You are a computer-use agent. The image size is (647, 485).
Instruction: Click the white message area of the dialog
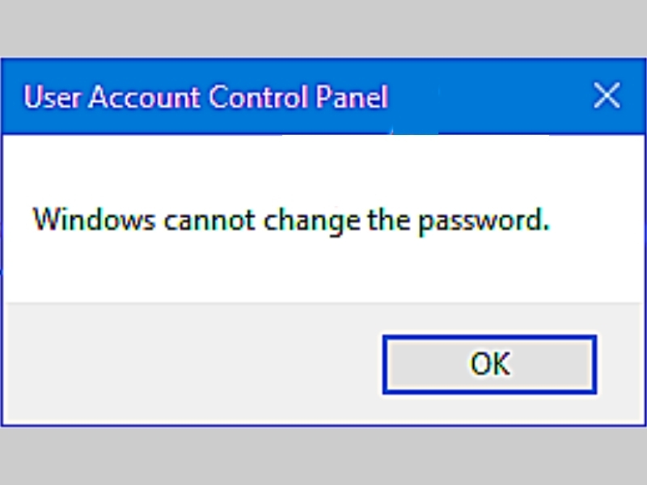coord(323,259)
